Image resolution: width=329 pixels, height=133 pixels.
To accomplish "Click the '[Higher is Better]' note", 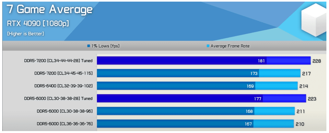I will (x=26, y=34).
